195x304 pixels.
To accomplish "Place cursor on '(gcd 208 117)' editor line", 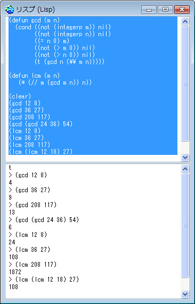I will tap(29, 117).
